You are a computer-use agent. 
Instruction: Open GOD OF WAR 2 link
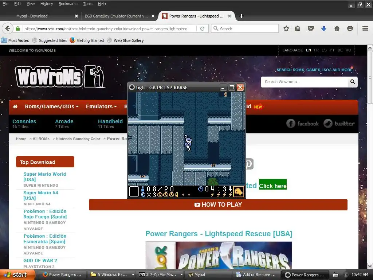[x=40, y=260]
